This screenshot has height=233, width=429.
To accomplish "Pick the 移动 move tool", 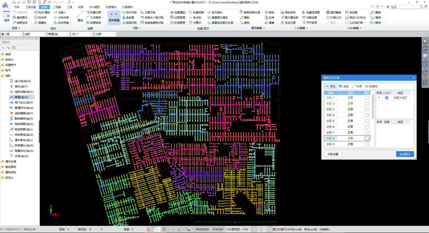I will click(x=269, y=12).
